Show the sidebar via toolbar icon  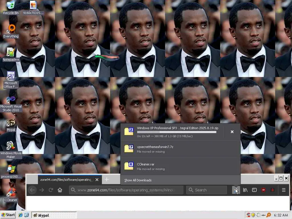[254, 190]
